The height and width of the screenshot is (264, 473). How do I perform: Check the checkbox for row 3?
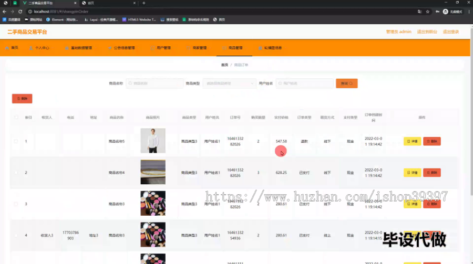tap(16, 204)
